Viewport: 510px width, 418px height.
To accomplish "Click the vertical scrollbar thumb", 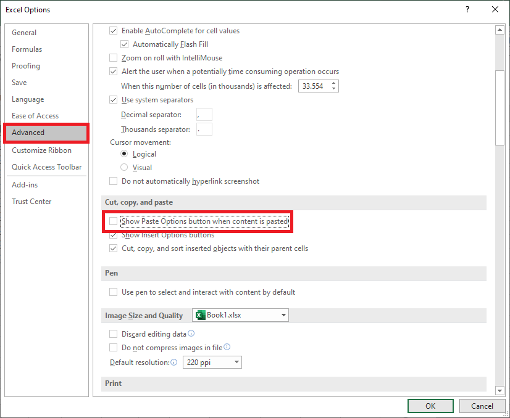I will (500, 108).
